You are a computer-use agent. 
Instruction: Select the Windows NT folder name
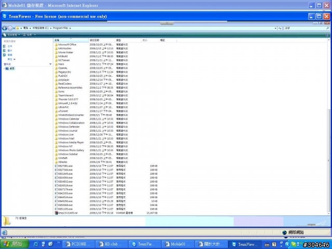(65, 146)
